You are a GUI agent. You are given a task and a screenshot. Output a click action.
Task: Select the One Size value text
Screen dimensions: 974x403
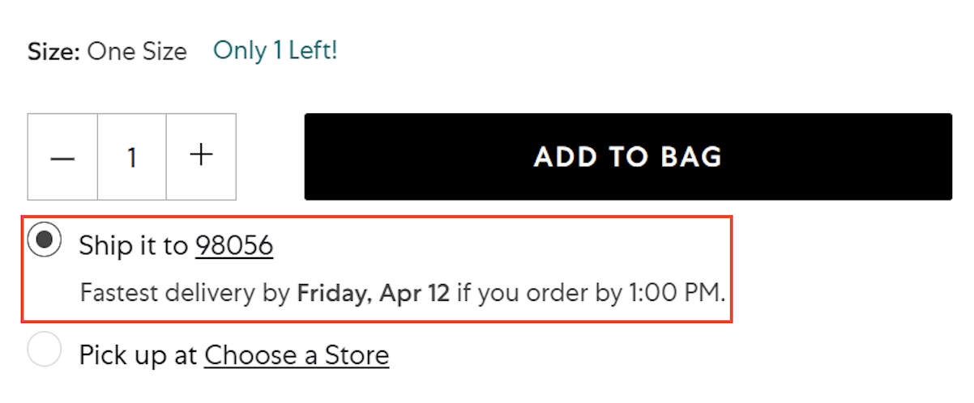click(x=137, y=52)
